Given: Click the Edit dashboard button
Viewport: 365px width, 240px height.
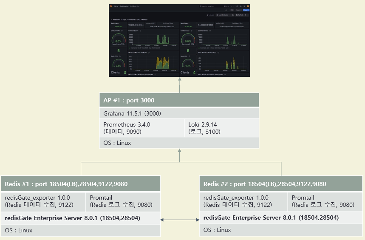Looking at the screenshot, I should 232,10.
